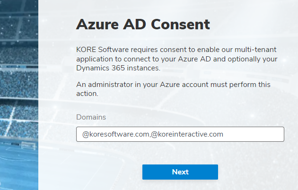Image resolution: width=298 pixels, height=190 pixels.
Task: Click the Domains field label
Action: [x=91, y=117]
